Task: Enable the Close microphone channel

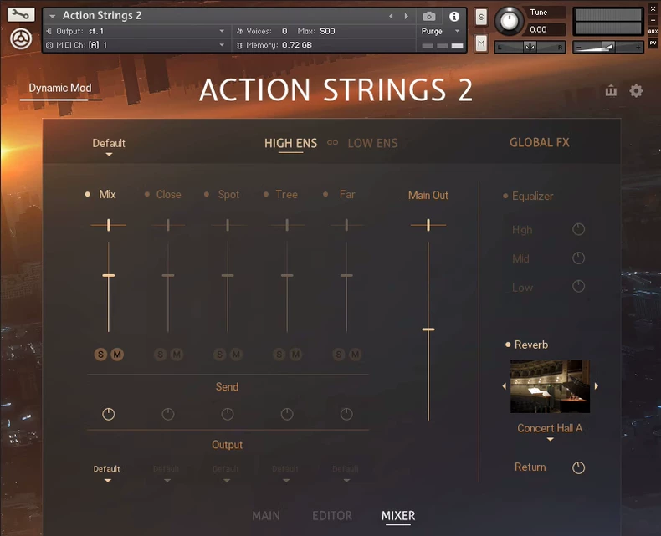Action: coord(147,194)
